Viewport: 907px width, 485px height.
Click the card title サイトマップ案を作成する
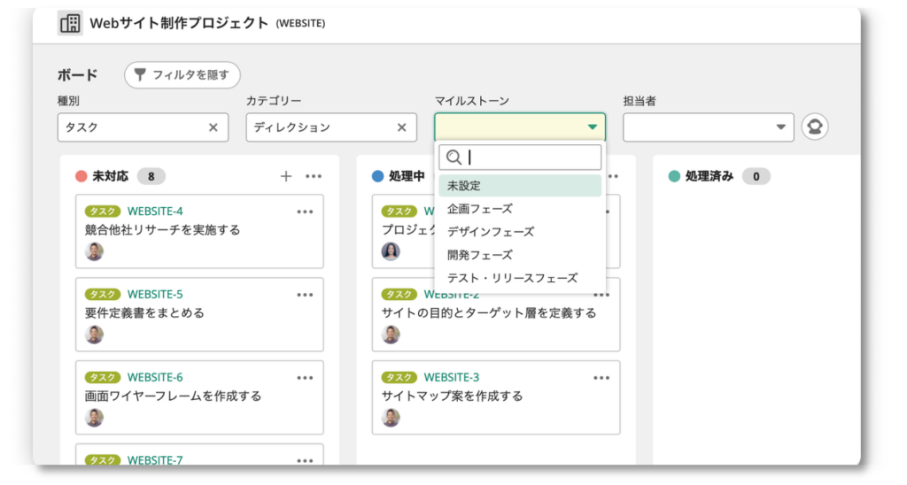[x=453, y=396]
